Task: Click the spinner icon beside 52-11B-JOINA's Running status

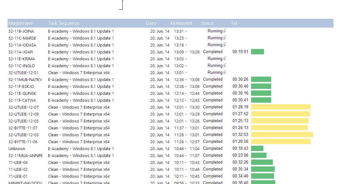Action: [x=225, y=31]
